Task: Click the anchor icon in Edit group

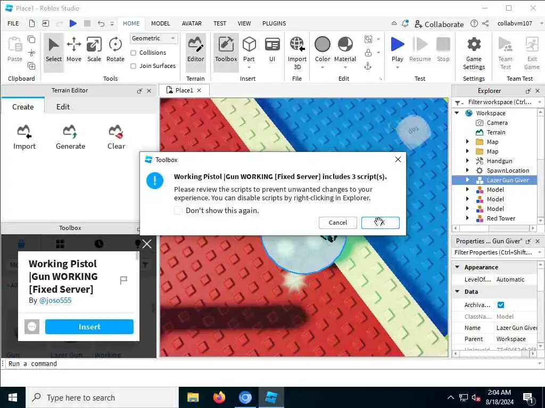Action: pyautogui.click(x=368, y=66)
